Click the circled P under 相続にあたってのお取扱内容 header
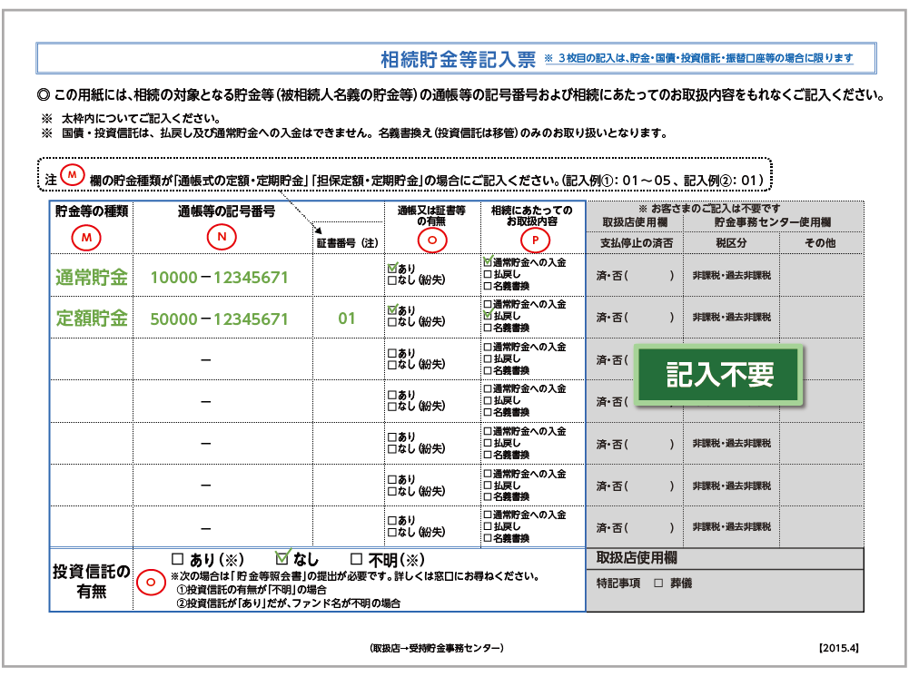Viewport: 909px width, 677px height. coord(535,240)
